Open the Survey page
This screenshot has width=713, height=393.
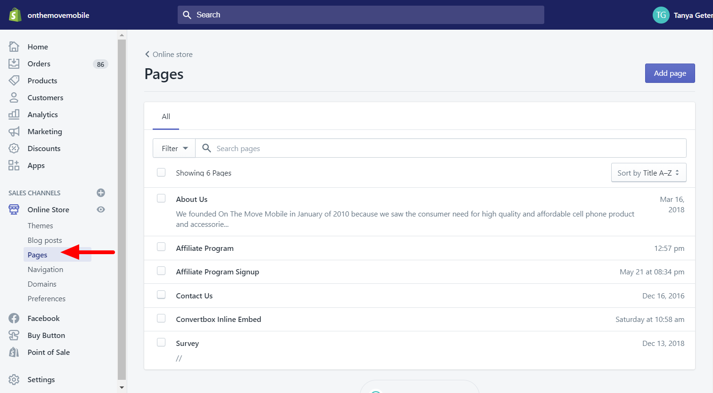tap(187, 343)
